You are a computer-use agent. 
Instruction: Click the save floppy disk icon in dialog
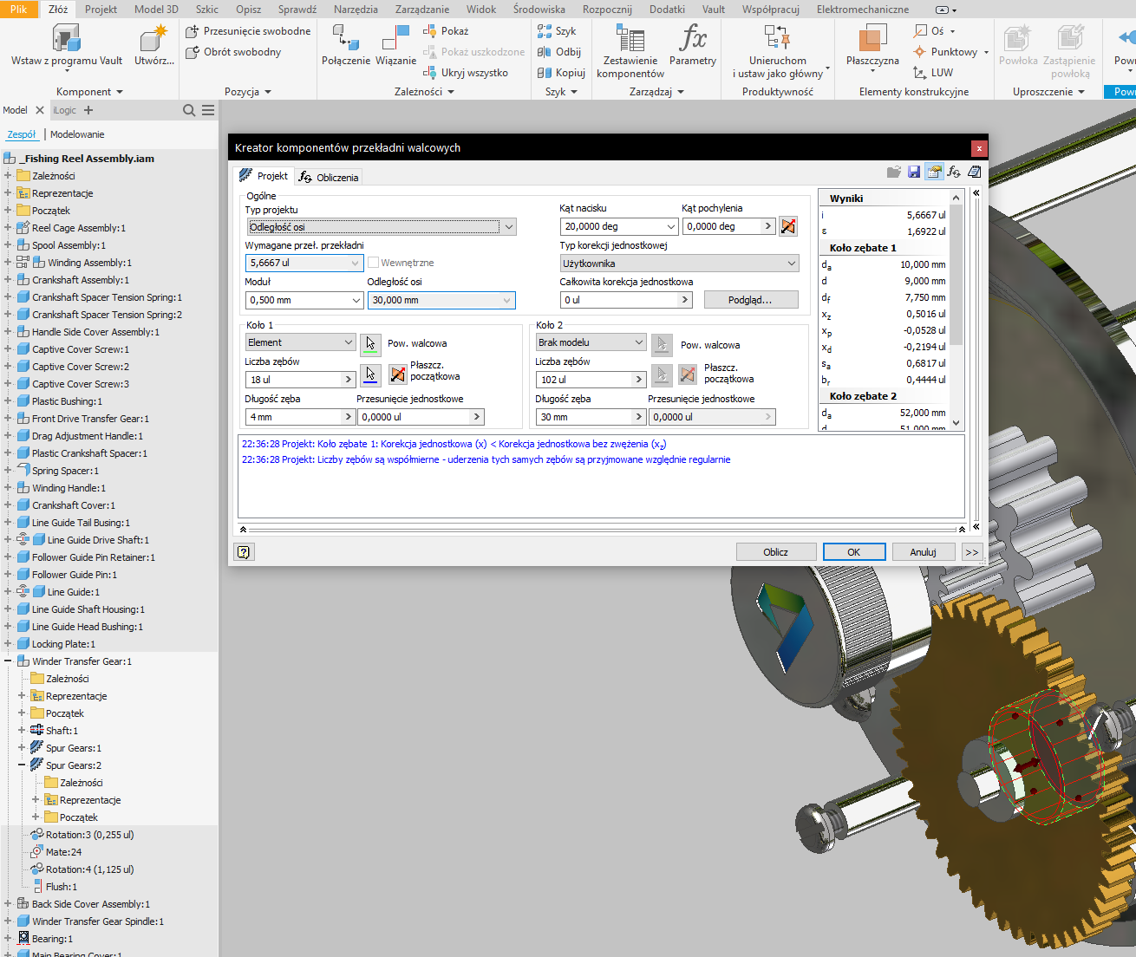pyautogui.click(x=913, y=173)
